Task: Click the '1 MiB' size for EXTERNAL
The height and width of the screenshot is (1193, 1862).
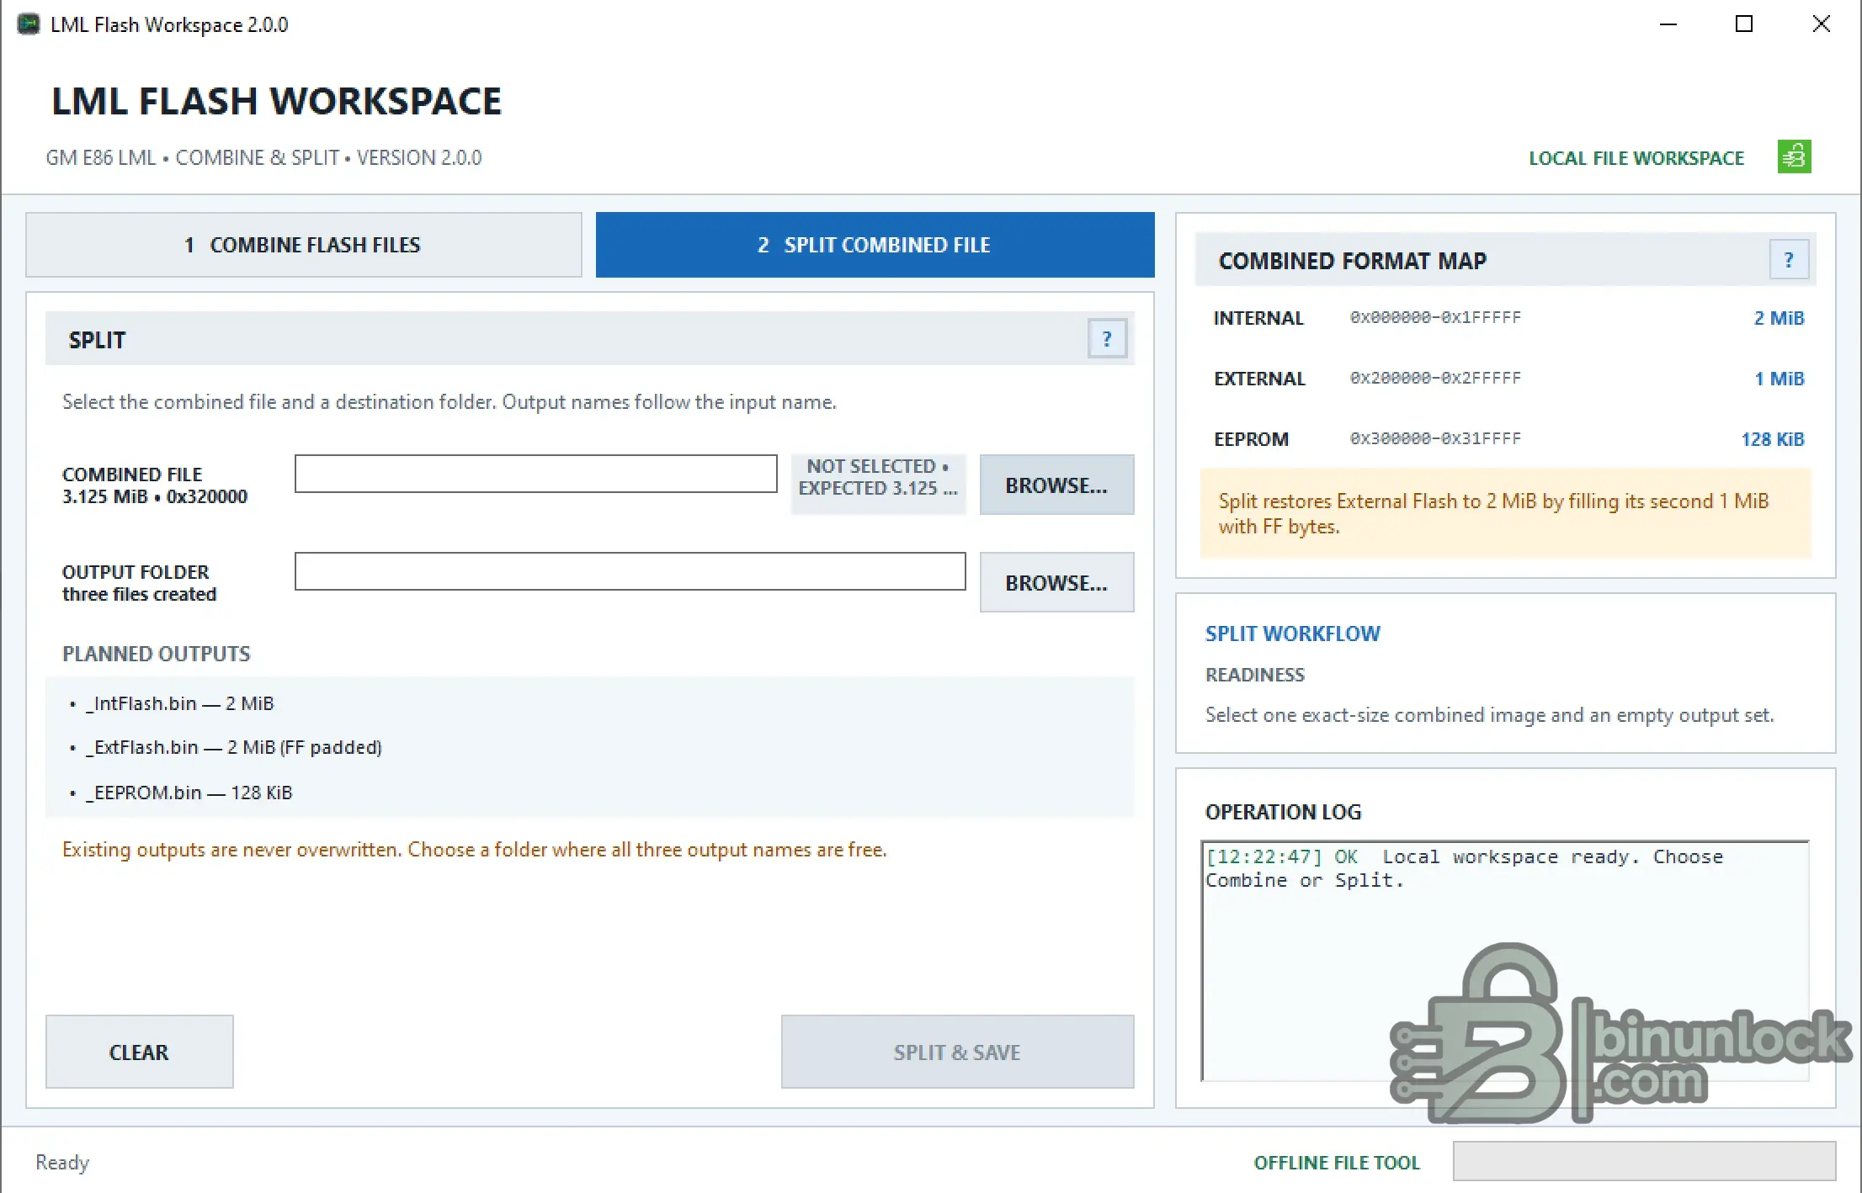Action: coord(1779,379)
